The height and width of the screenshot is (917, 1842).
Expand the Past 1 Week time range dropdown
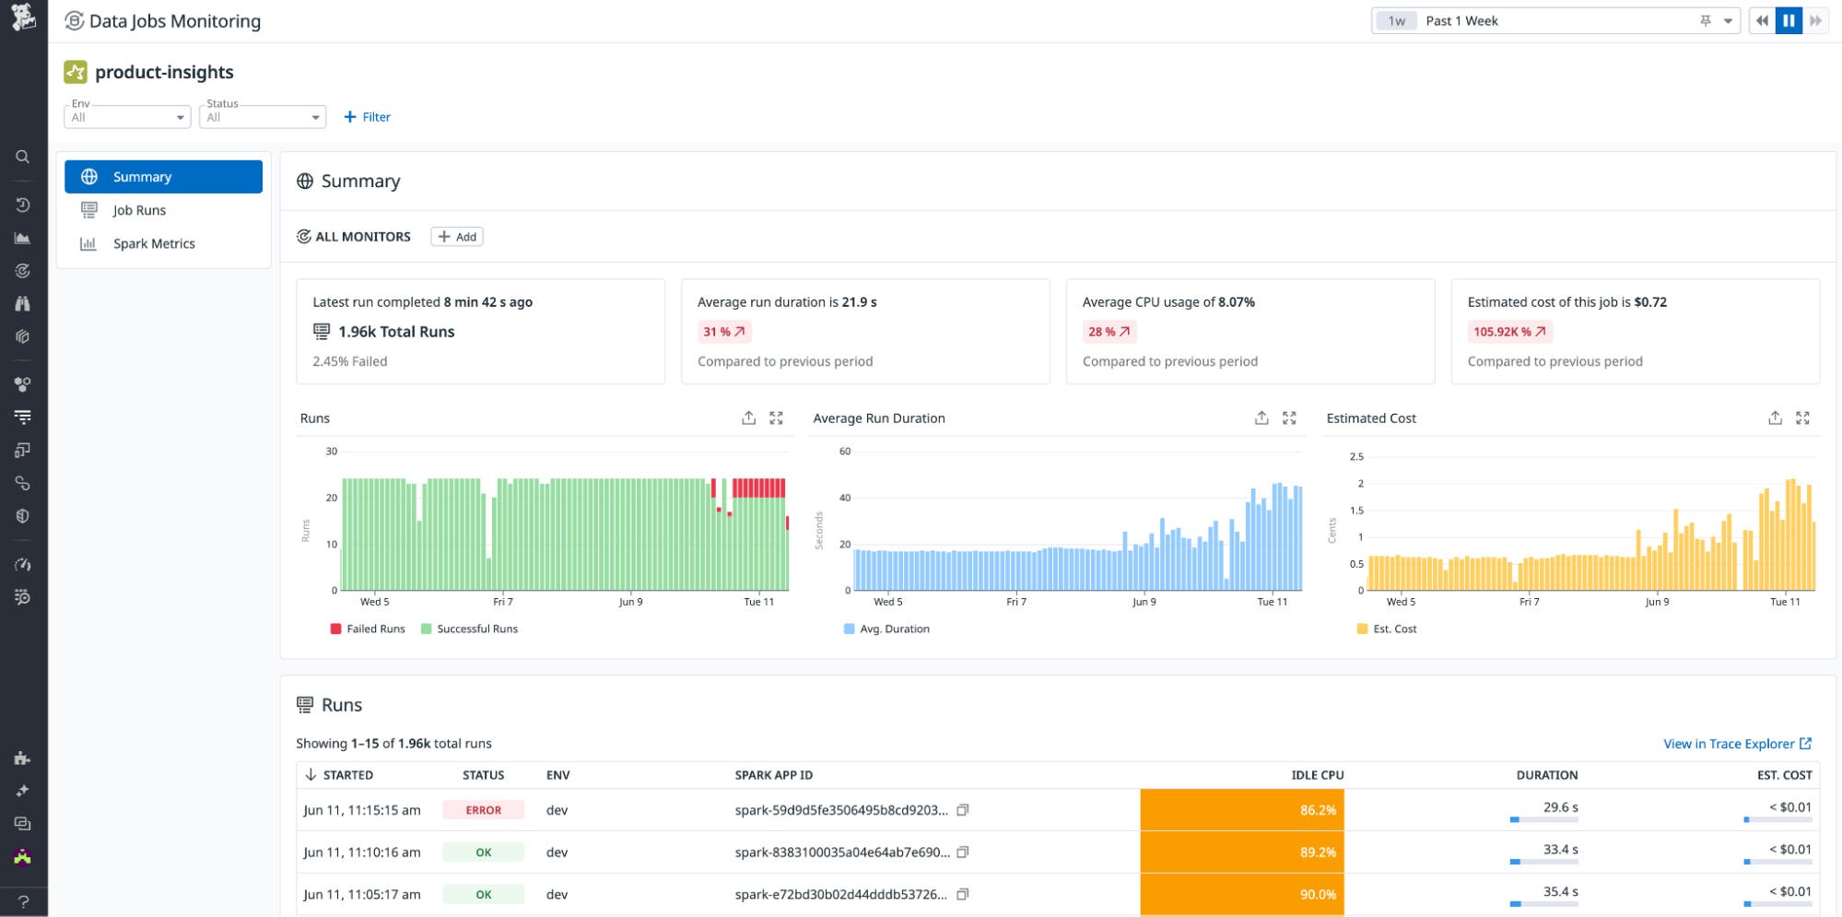coord(1728,20)
